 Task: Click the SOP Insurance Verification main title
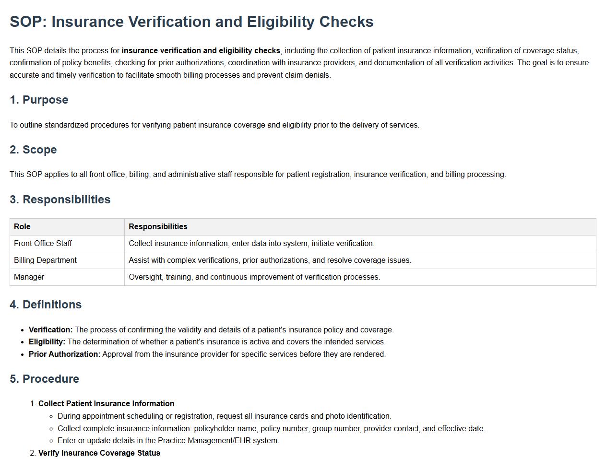click(191, 22)
